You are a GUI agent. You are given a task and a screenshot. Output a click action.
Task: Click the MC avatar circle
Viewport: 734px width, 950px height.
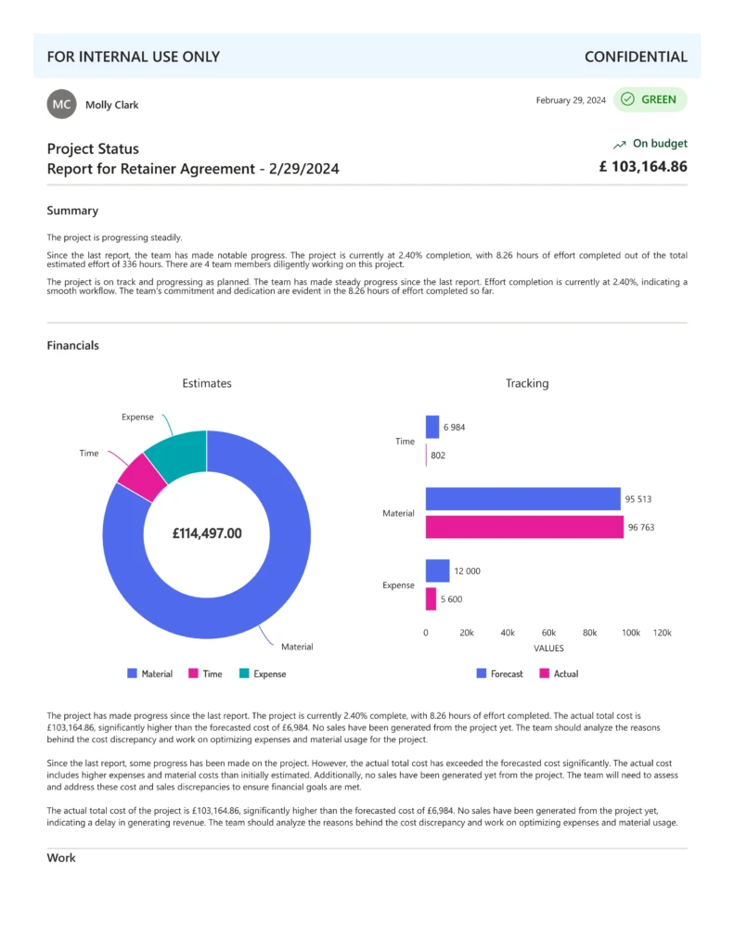[x=61, y=105]
